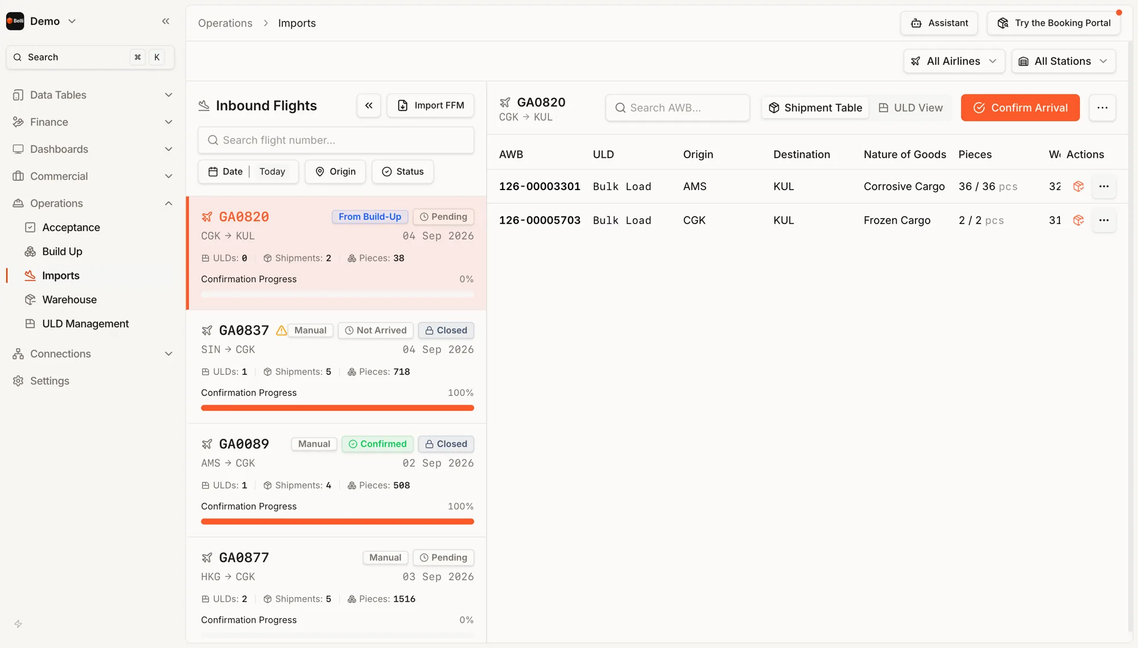
Task: Click the lightning bolt icon at sidebar bottom
Action: tap(18, 624)
